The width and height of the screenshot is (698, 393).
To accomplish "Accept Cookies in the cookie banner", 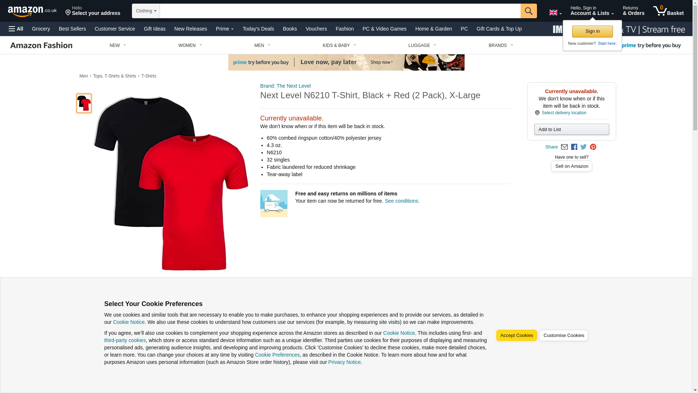I will coord(516,336).
